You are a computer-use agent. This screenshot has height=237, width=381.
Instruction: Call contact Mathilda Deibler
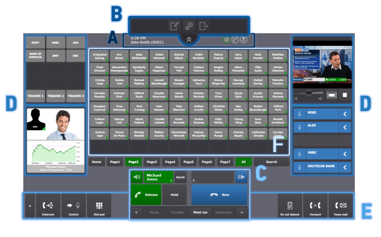[x=278, y=56]
